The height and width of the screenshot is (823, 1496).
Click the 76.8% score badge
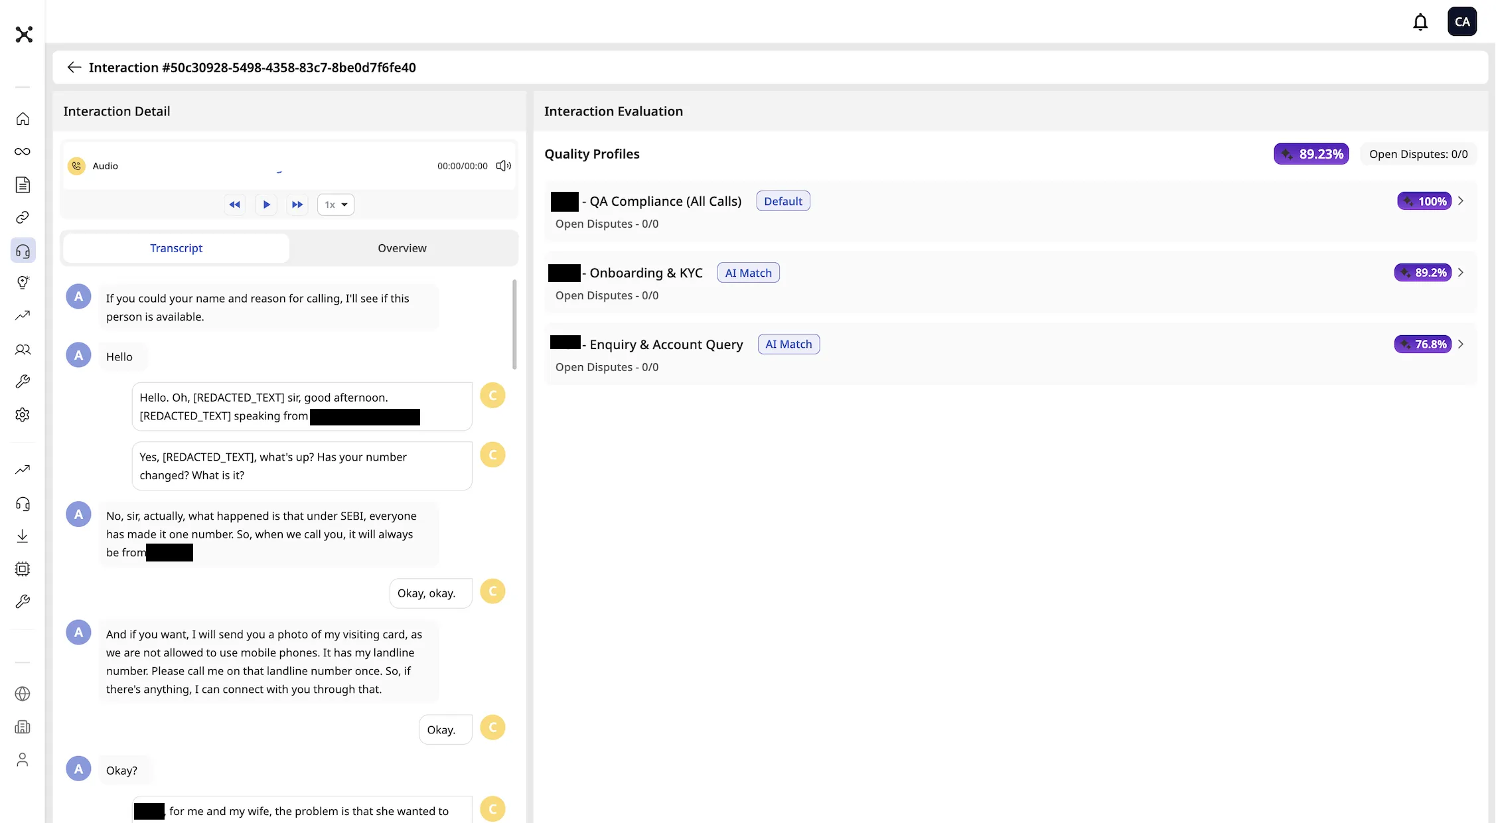click(x=1423, y=344)
